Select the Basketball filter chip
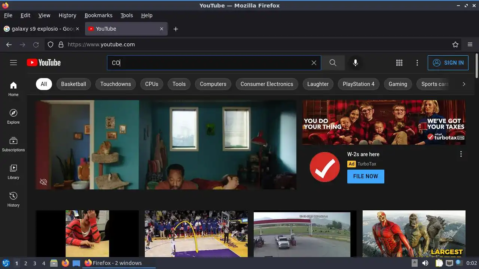 click(x=73, y=84)
